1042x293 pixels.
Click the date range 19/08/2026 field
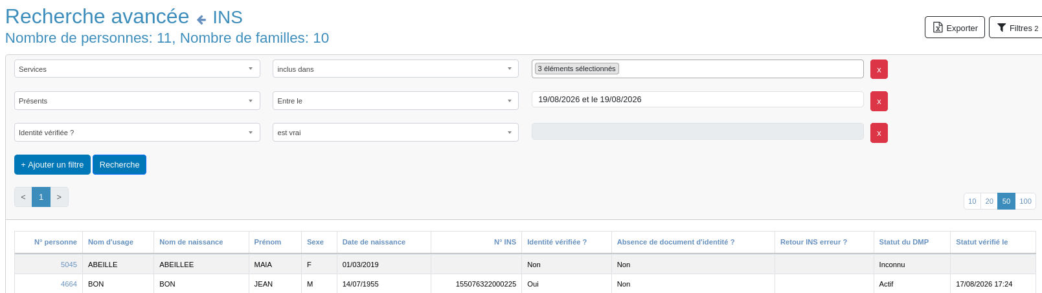697,100
